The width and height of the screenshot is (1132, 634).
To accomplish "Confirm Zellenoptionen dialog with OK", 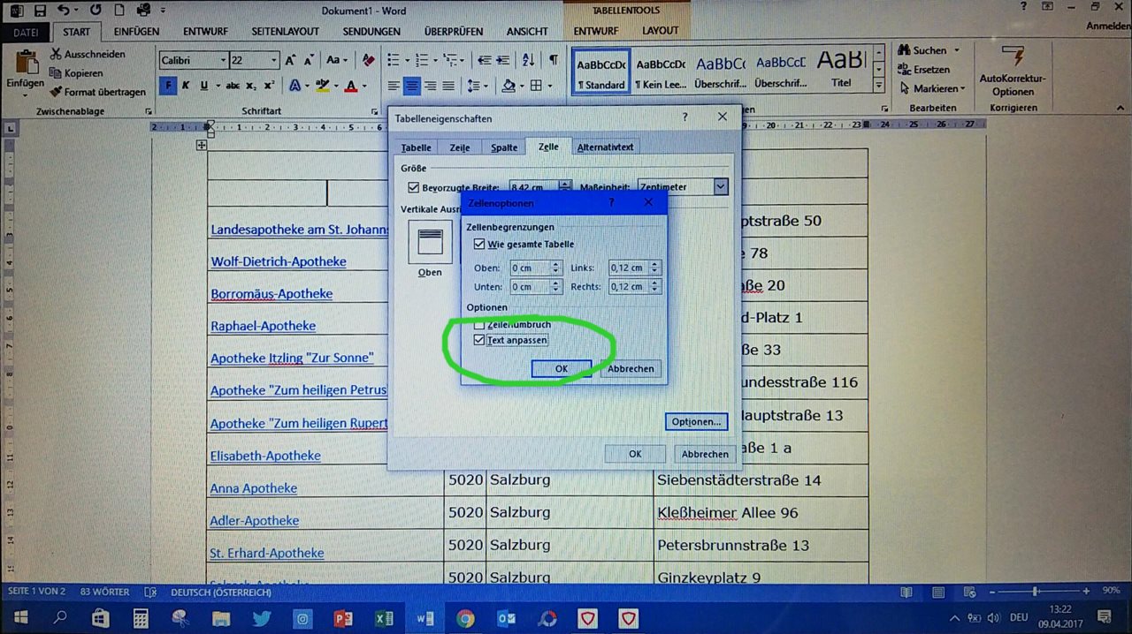I will (x=562, y=369).
